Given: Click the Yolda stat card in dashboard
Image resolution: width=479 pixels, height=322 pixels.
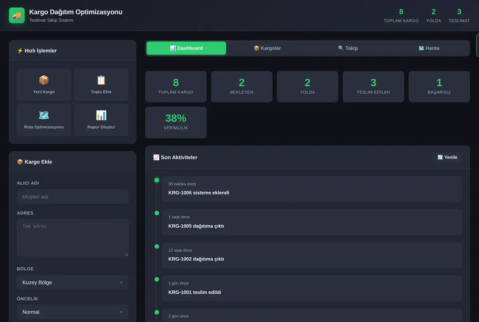Looking at the screenshot, I should [307, 87].
